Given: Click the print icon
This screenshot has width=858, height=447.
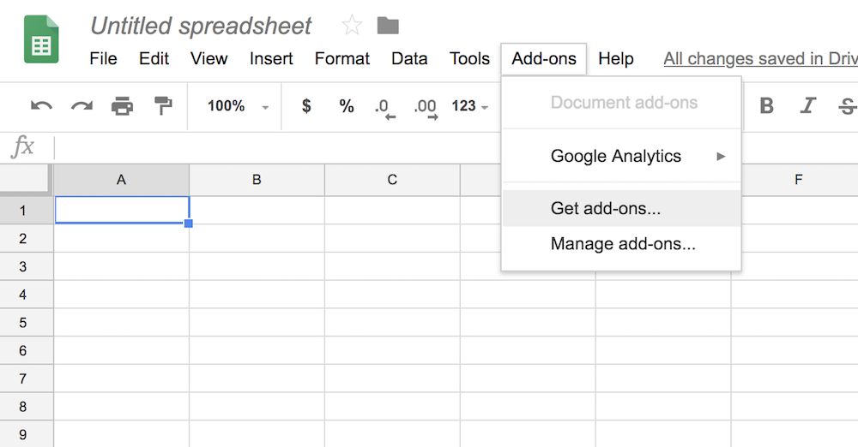Looking at the screenshot, I should tap(123, 106).
